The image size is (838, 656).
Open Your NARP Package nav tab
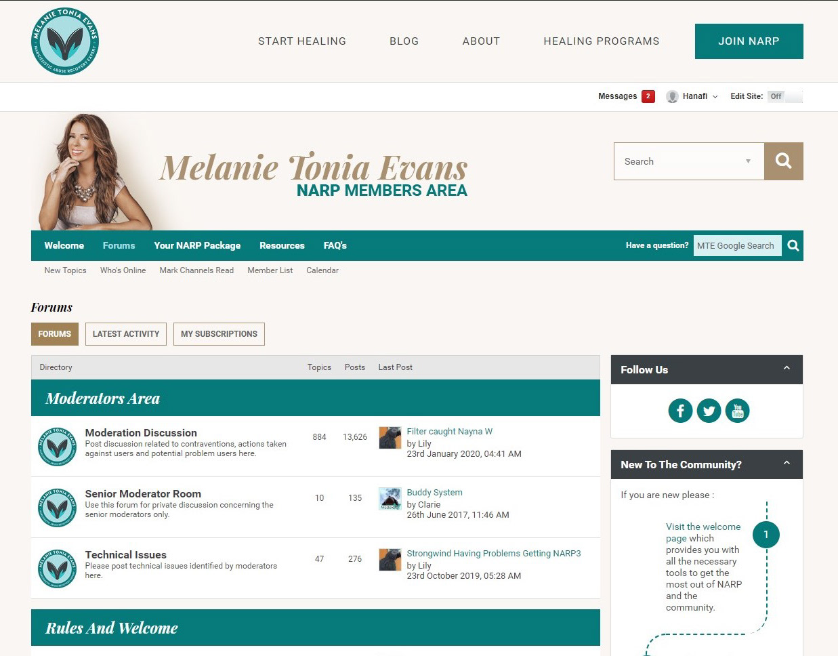197,245
